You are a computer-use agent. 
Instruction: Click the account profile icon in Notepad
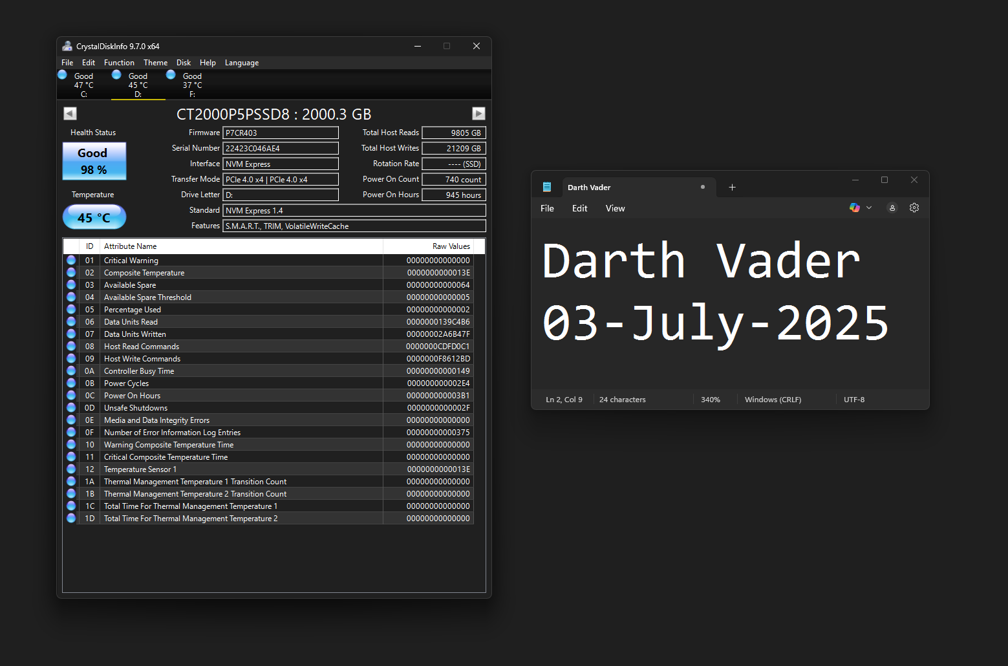click(892, 208)
